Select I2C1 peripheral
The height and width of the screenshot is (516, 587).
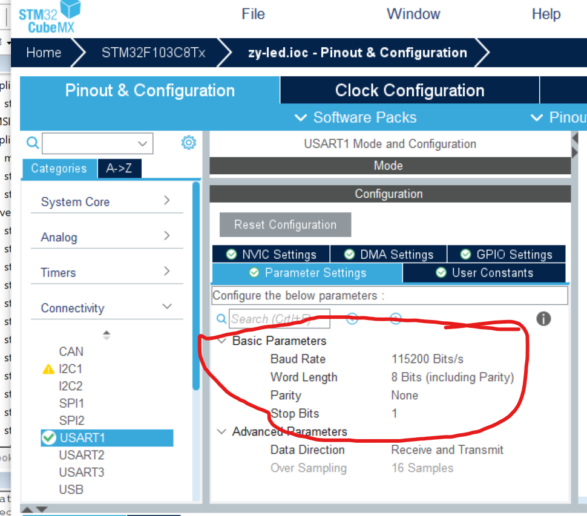(70, 368)
